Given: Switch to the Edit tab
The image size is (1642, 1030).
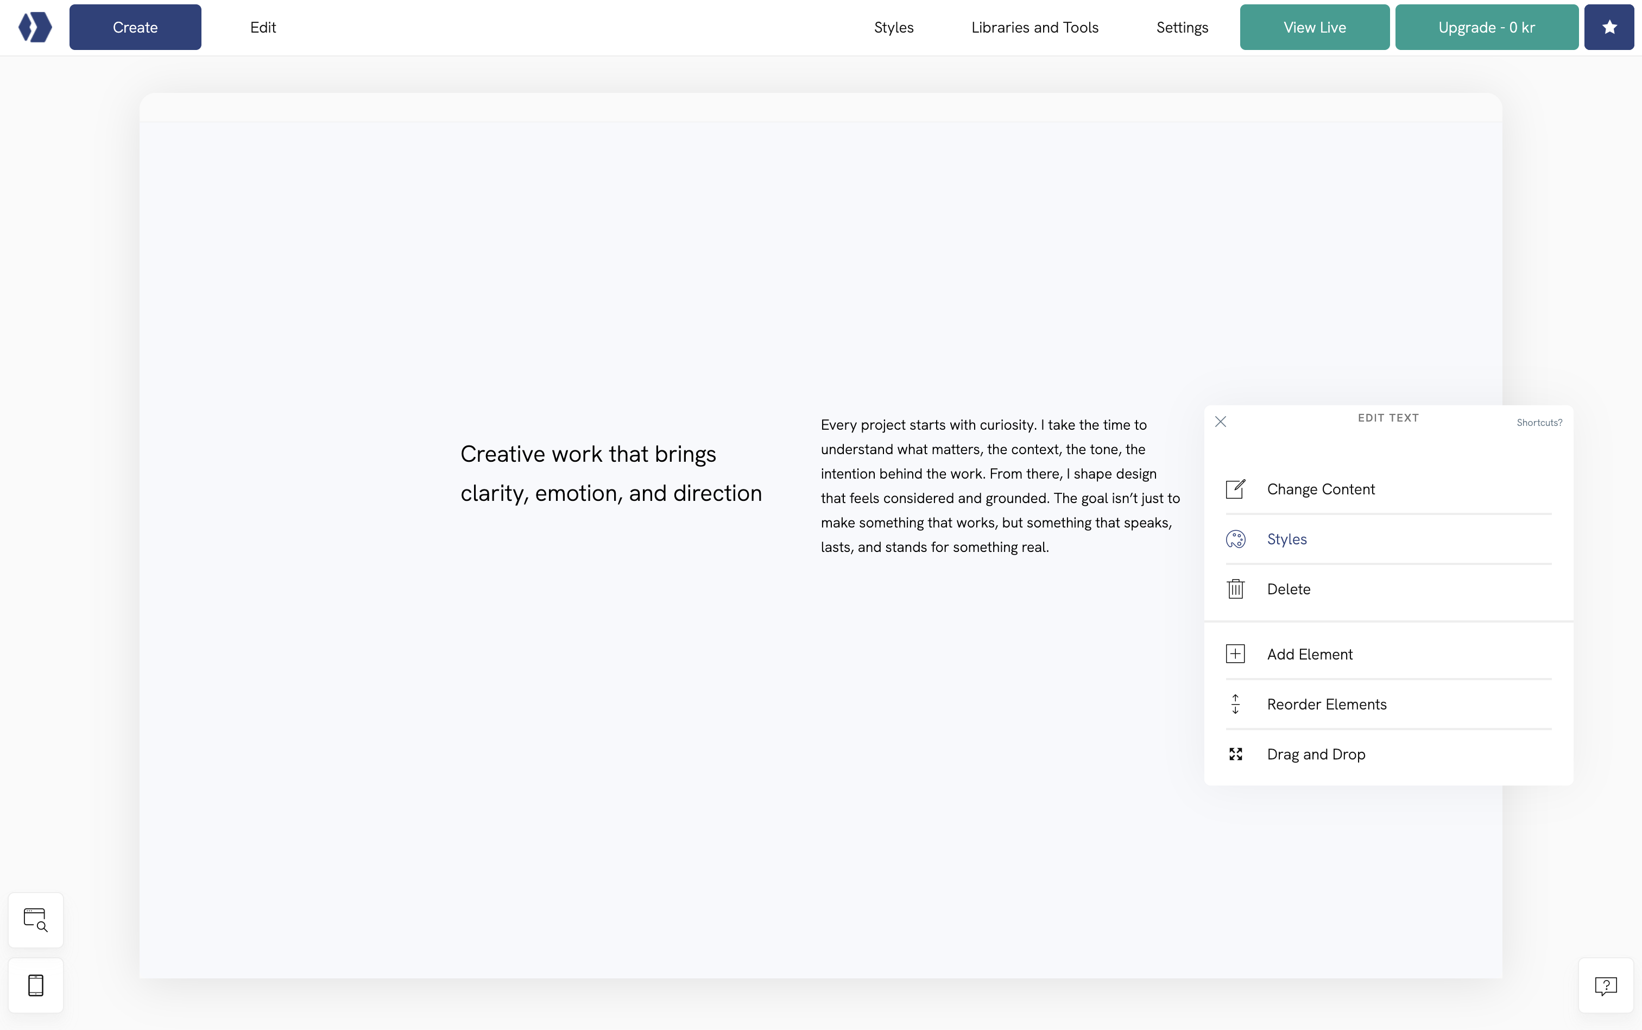Looking at the screenshot, I should 263,27.
